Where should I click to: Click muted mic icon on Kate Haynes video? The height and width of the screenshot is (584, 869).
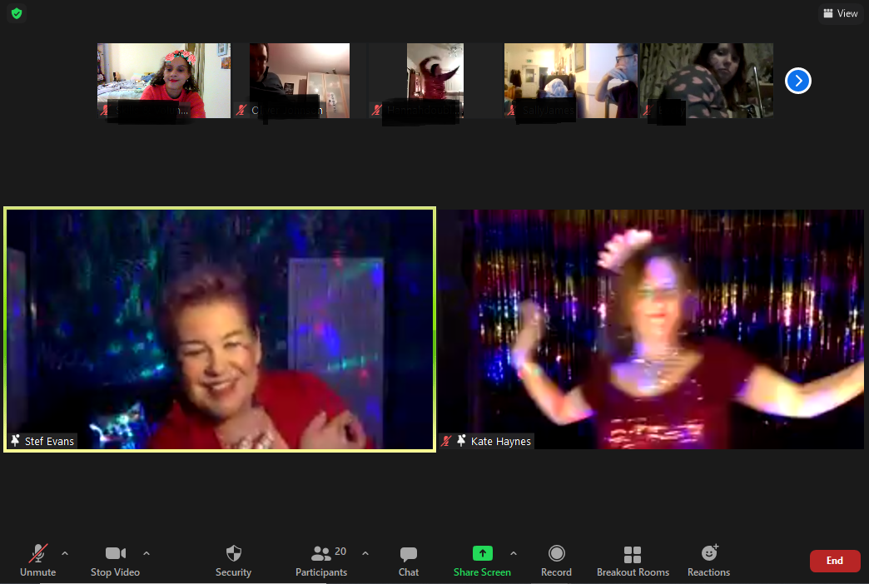[x=446, y=441]
